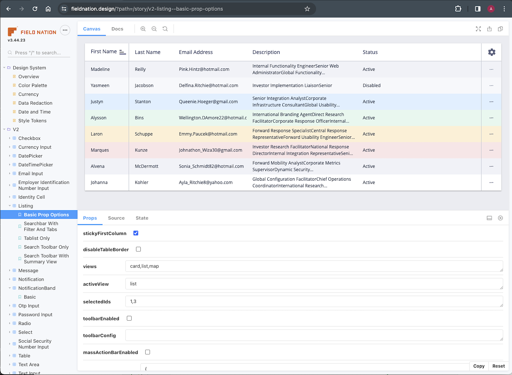The image size is (512, 375).
Task: Open Storybook sidebar ellipsis menu
Action: tap(65, 30)
